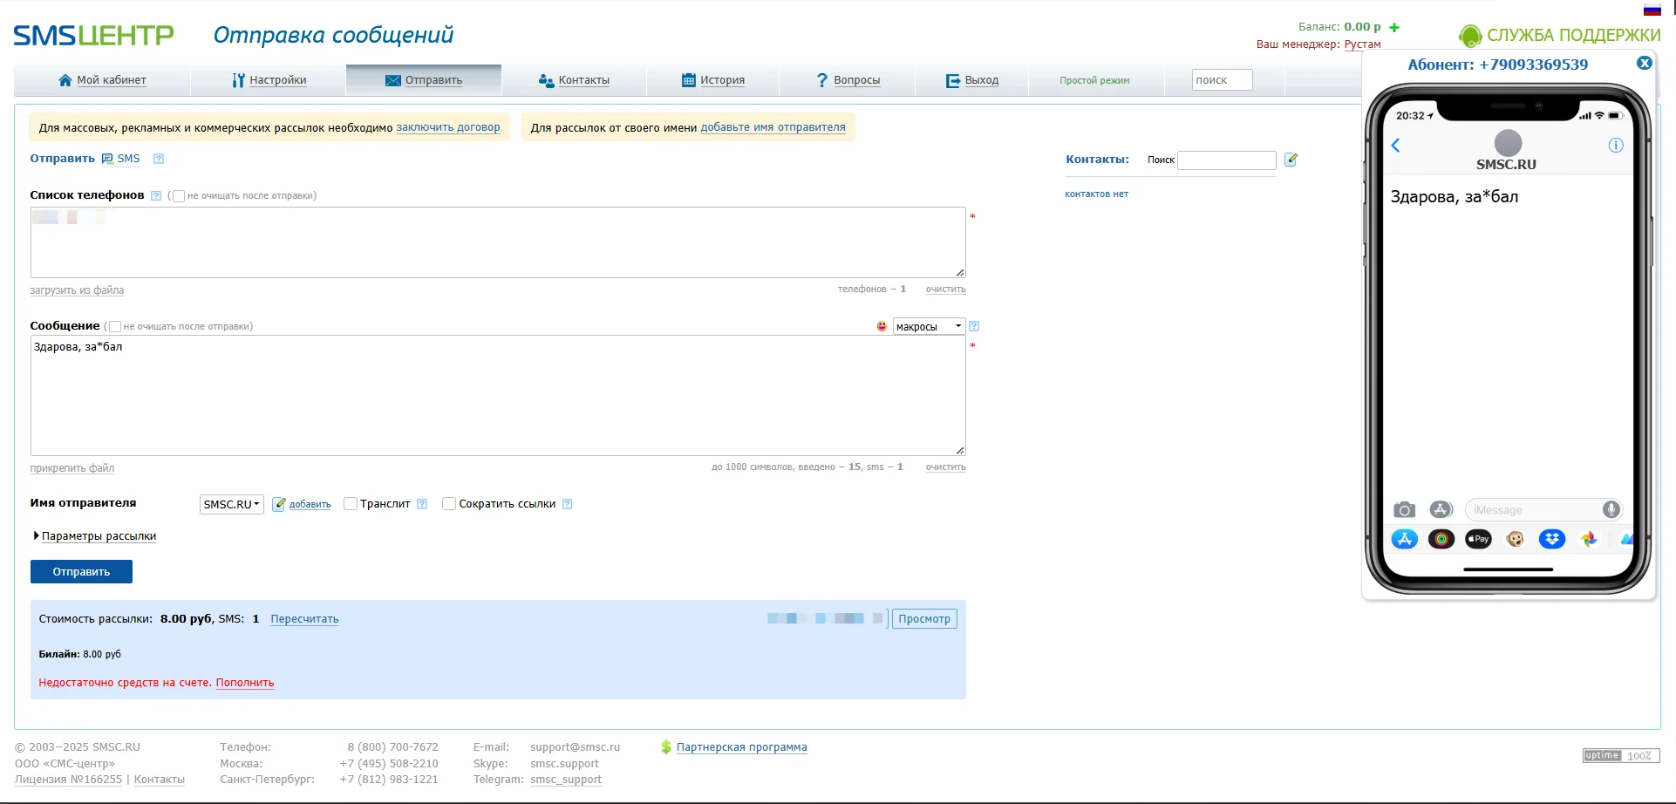Select the Отправить navigation tab
The height and width of the screenshot is (804, 1676).
click(424, 80)
